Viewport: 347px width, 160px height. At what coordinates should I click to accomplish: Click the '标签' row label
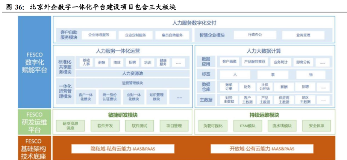coord(206,74)
